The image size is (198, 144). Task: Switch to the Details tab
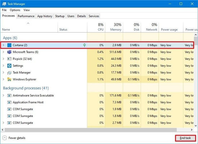click(x=81, y=16)
